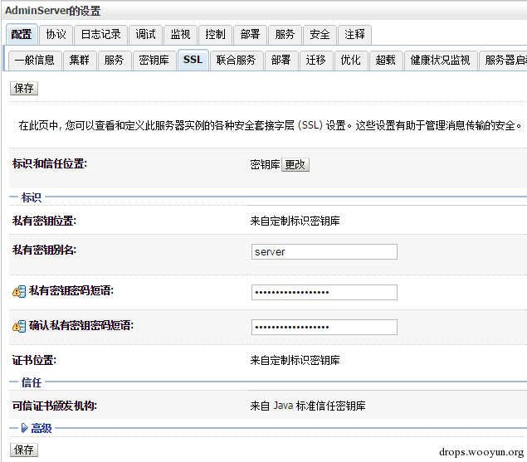
Task: Click the 私有密钥别名 input field
Action: coord(324,251)
